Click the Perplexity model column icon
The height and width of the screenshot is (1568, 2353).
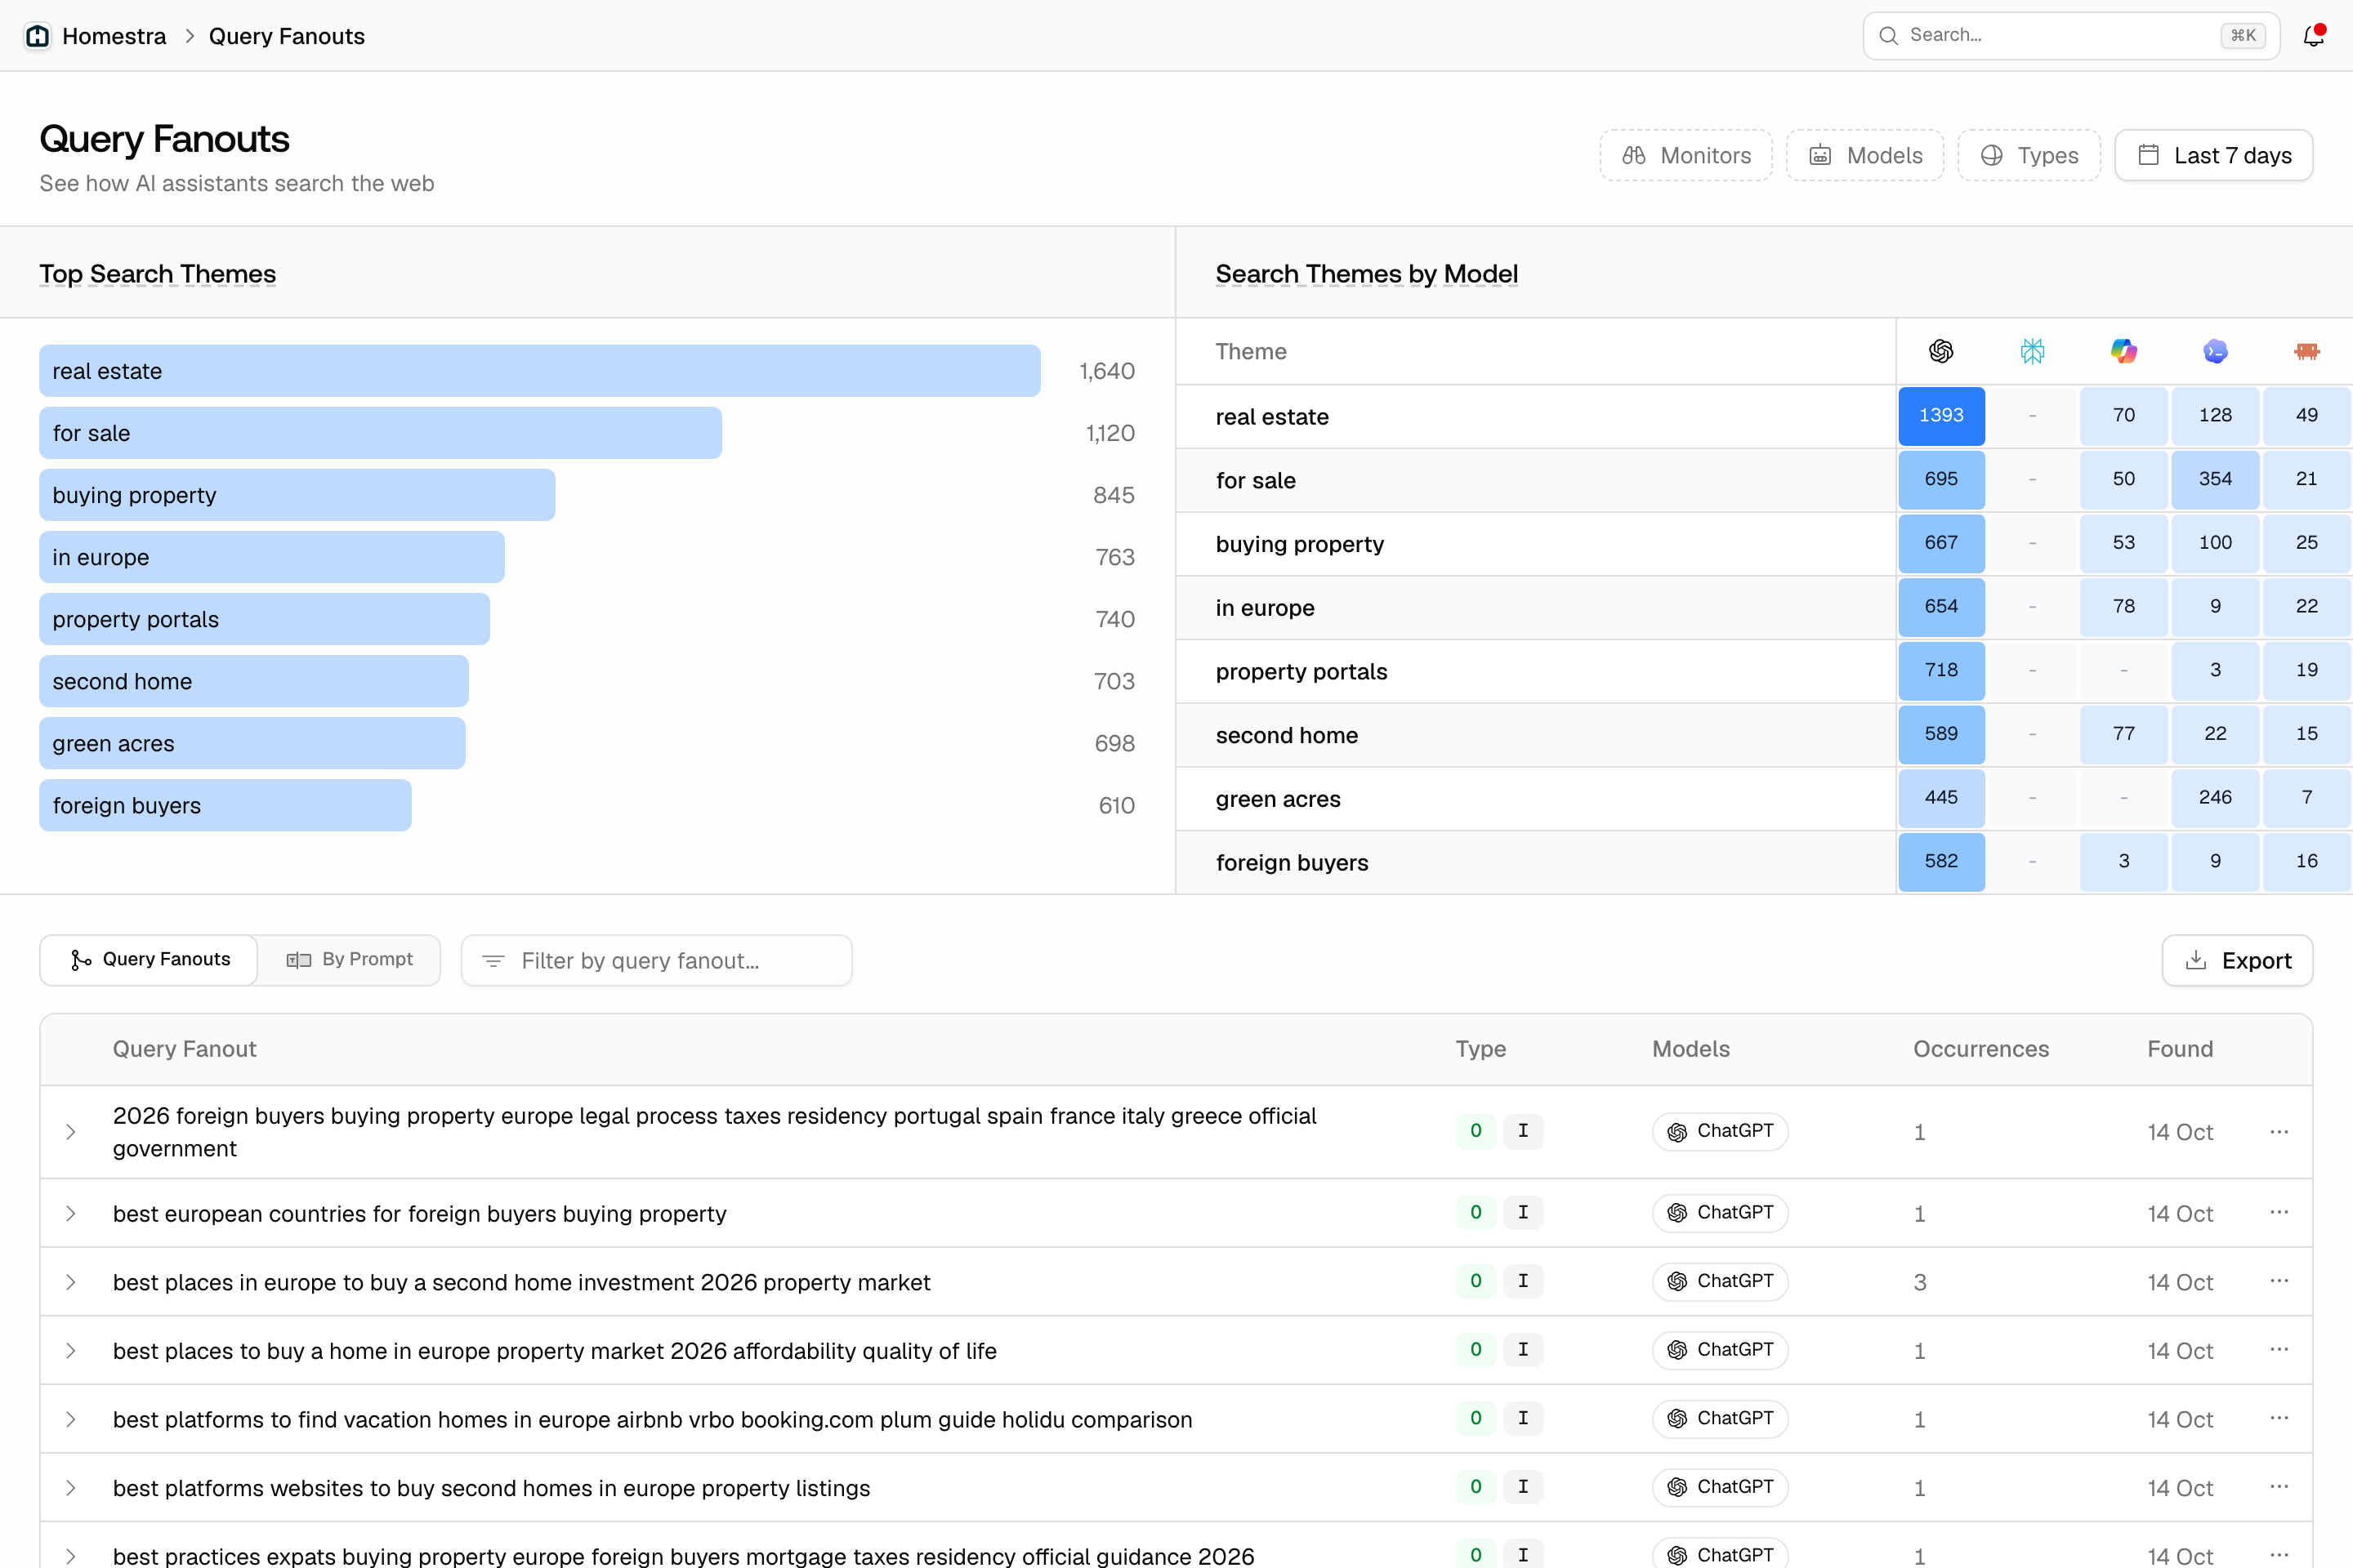point(2032,351)
